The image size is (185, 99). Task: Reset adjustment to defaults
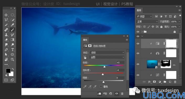[x=111, y=94]
